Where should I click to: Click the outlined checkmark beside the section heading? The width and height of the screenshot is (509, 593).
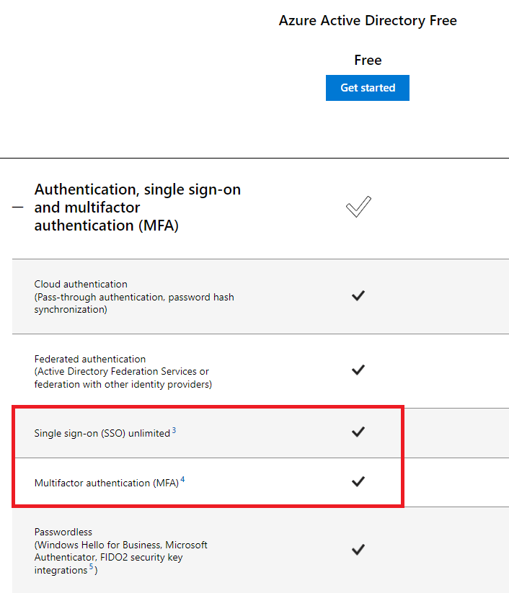click(358, 207)
